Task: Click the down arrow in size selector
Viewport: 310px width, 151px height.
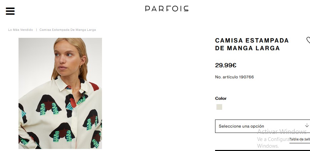Action: coord(307,126)
